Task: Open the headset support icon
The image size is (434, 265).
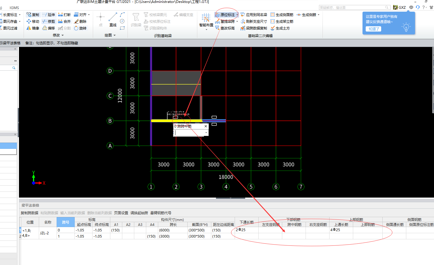Action: 418,7
